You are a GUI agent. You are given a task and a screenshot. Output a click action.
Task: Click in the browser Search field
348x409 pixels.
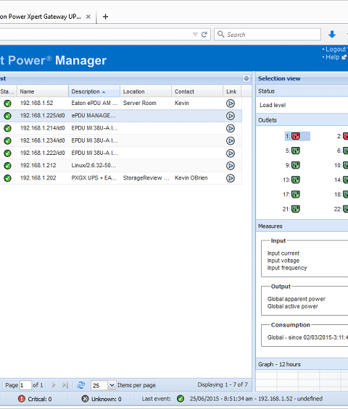(x=268, y=35)
